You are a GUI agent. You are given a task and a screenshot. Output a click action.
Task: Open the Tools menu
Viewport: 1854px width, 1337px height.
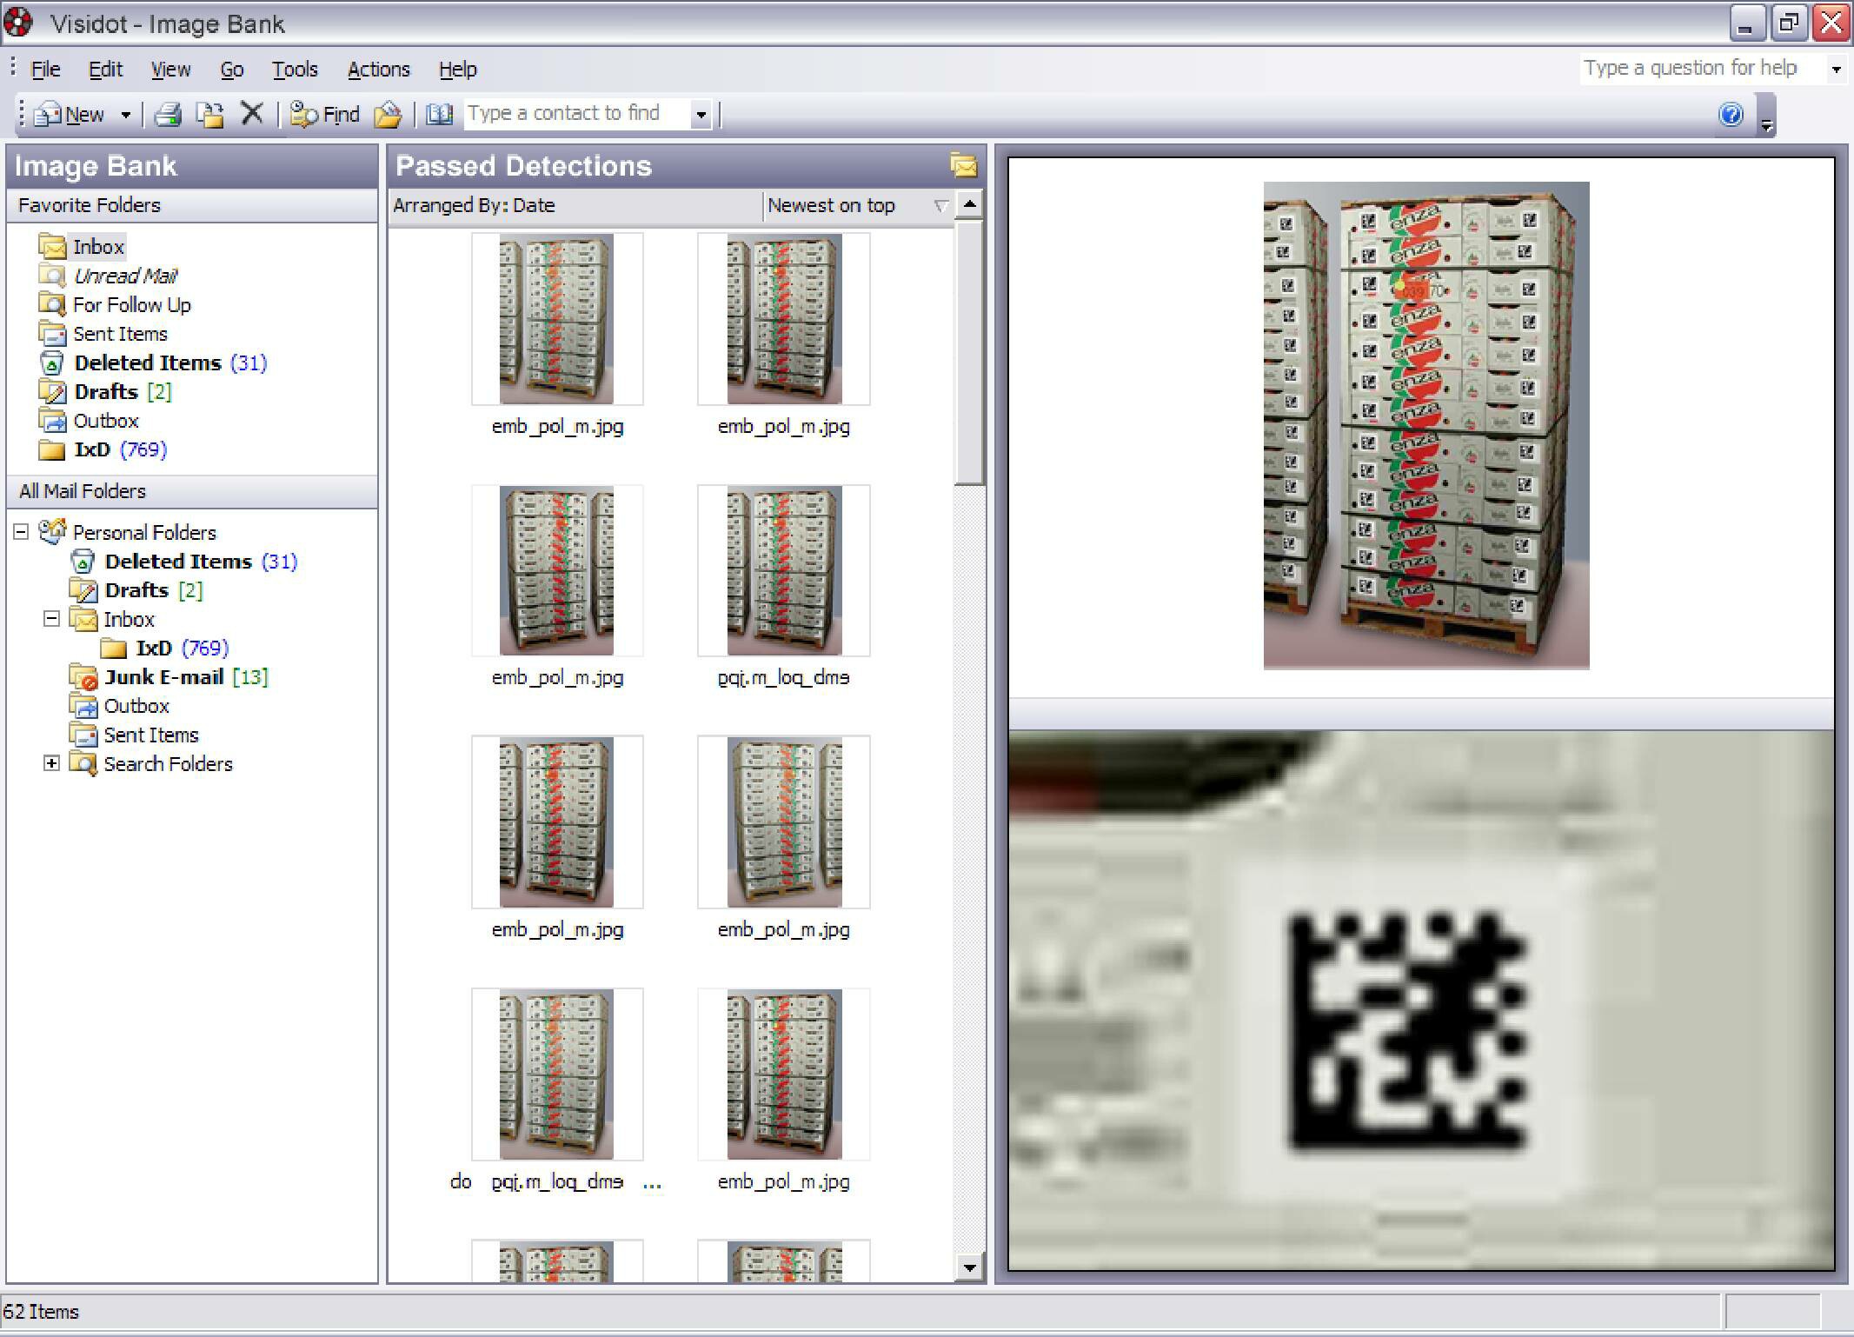[x=295, y=70]
